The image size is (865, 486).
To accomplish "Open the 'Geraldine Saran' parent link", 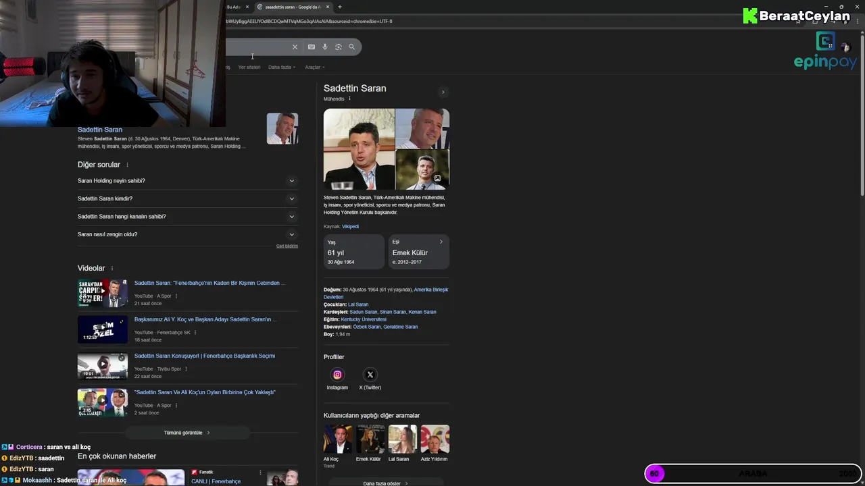I will [401, 327].
